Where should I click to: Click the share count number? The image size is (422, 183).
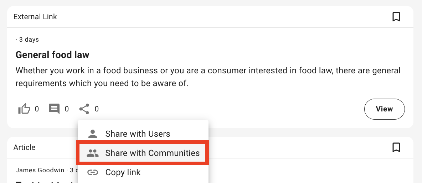pos(97,109)
